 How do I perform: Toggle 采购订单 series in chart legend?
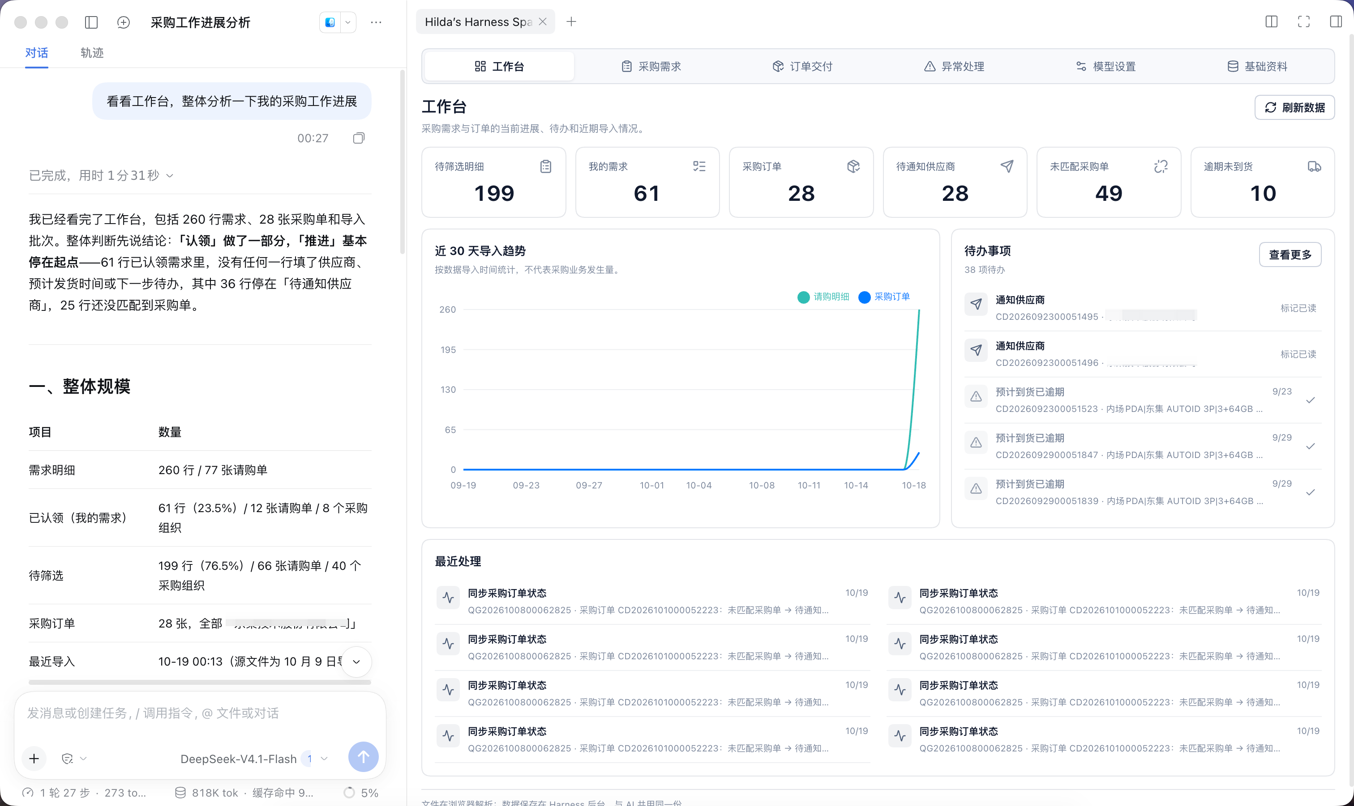point(884,297)
